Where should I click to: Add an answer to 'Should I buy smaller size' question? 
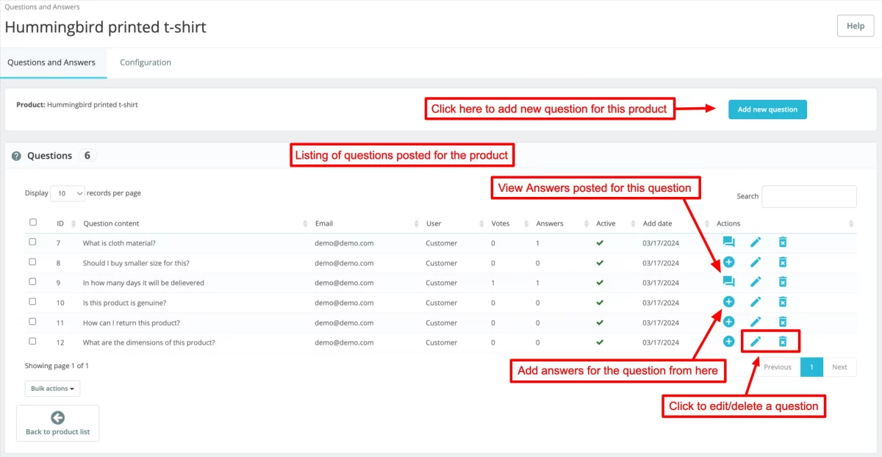pyautogui.click(x=728, y=262)
